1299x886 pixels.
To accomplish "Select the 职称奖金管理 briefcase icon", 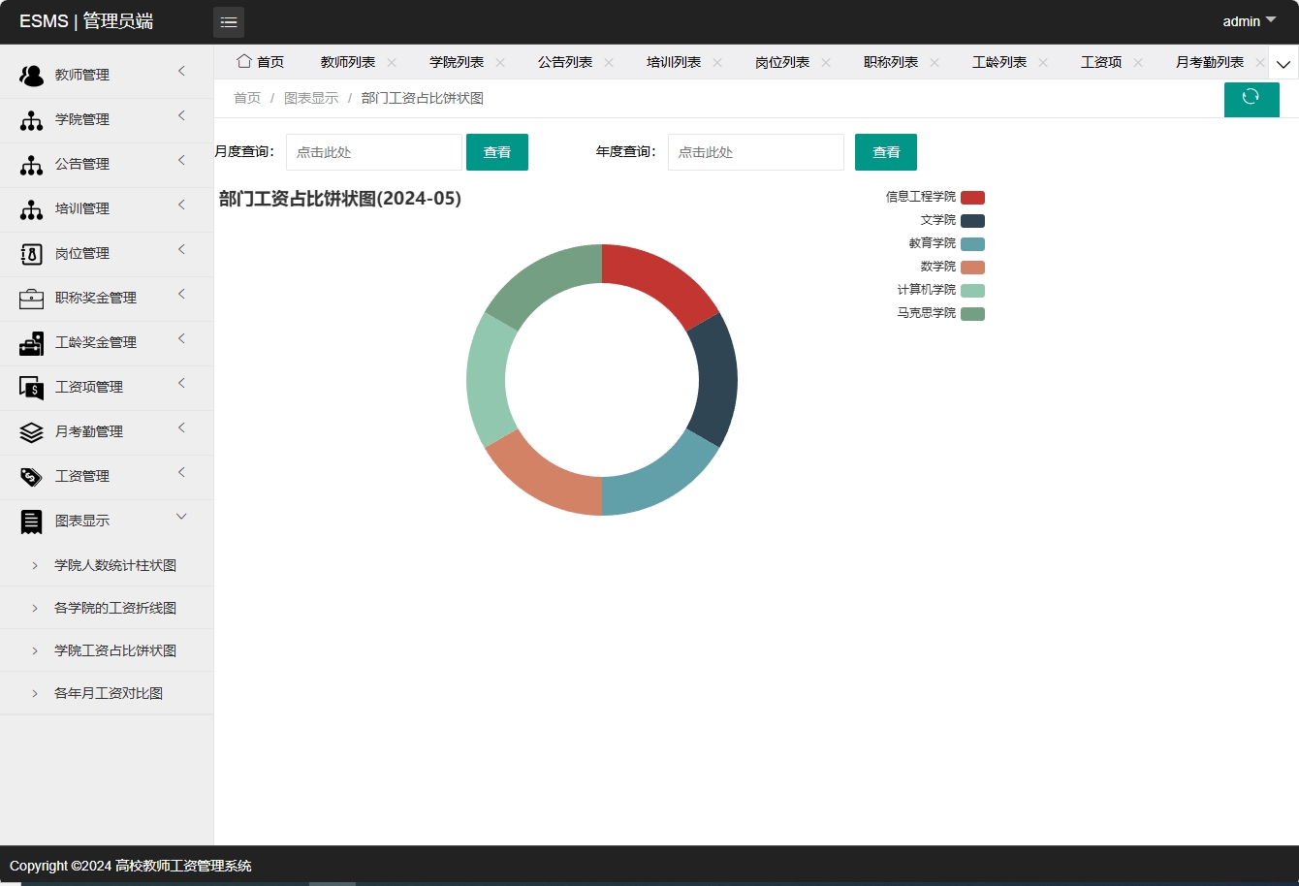I will 31,298.
